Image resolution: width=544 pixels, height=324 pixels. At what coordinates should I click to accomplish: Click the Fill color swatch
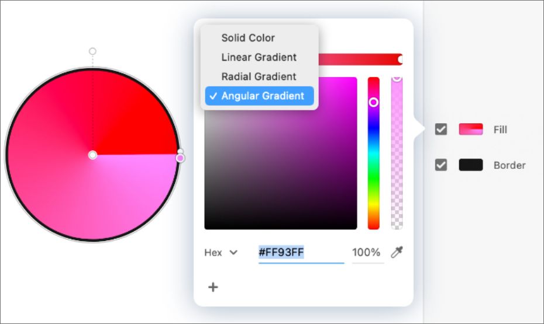[471, 129]
